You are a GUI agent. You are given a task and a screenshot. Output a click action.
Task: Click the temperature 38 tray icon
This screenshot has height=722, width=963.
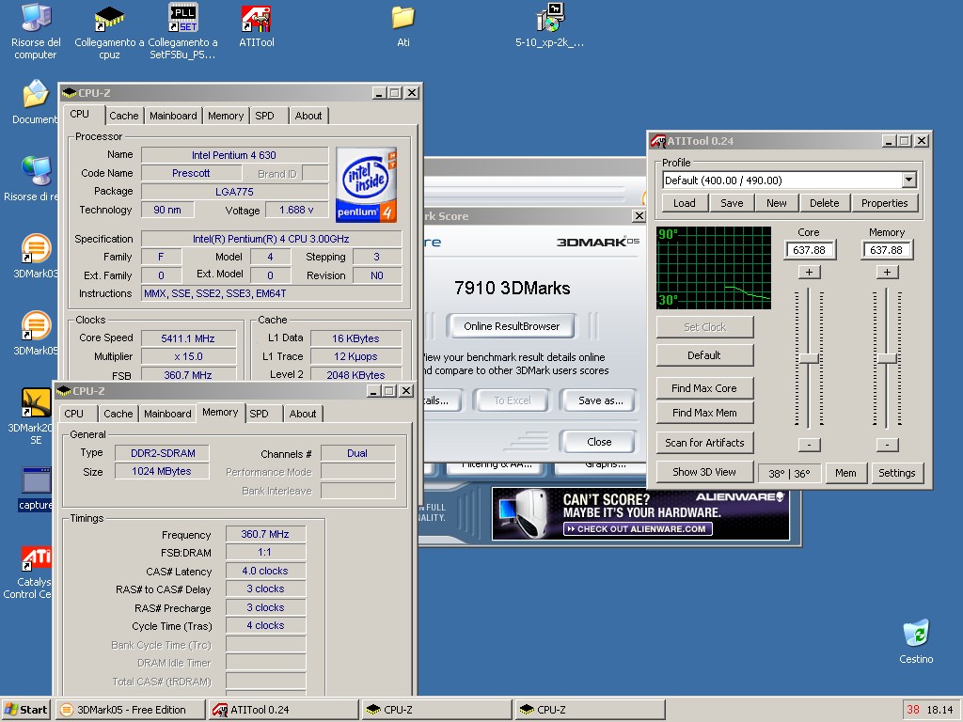coord(913,710)
